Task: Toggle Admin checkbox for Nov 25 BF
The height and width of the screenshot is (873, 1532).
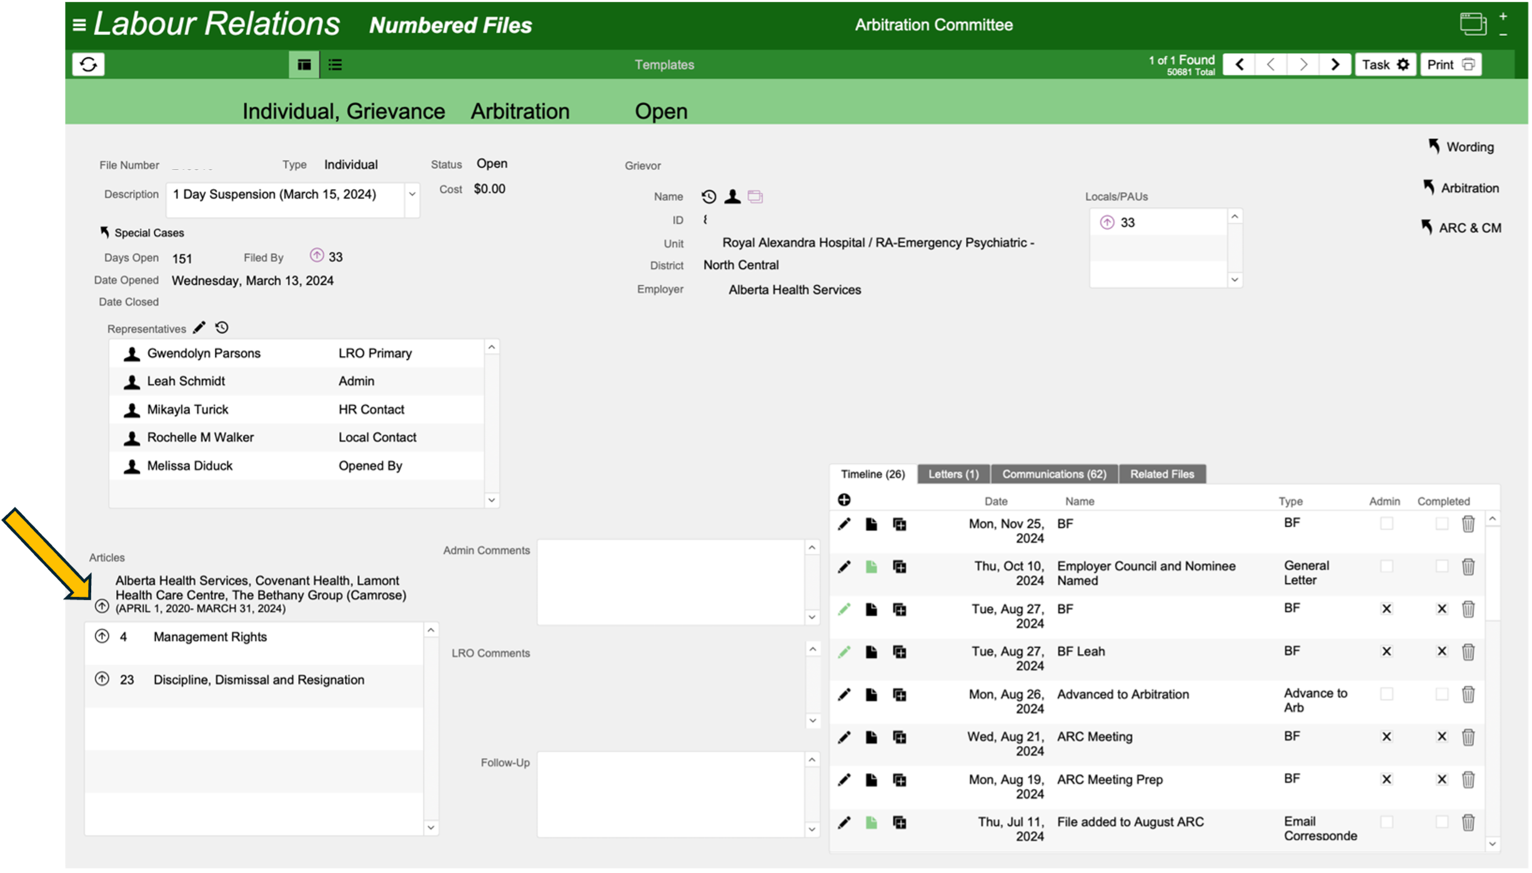Action: tap(1386, 523)
